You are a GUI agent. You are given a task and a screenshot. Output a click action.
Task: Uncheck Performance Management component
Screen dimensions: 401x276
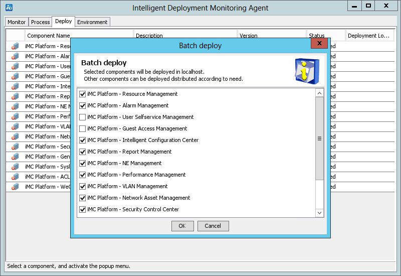[x=82, y=175]
